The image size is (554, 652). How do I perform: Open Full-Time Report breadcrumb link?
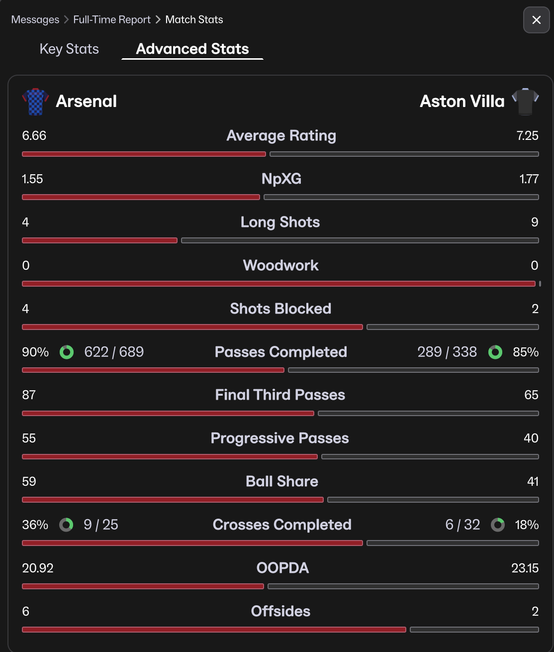112,19
